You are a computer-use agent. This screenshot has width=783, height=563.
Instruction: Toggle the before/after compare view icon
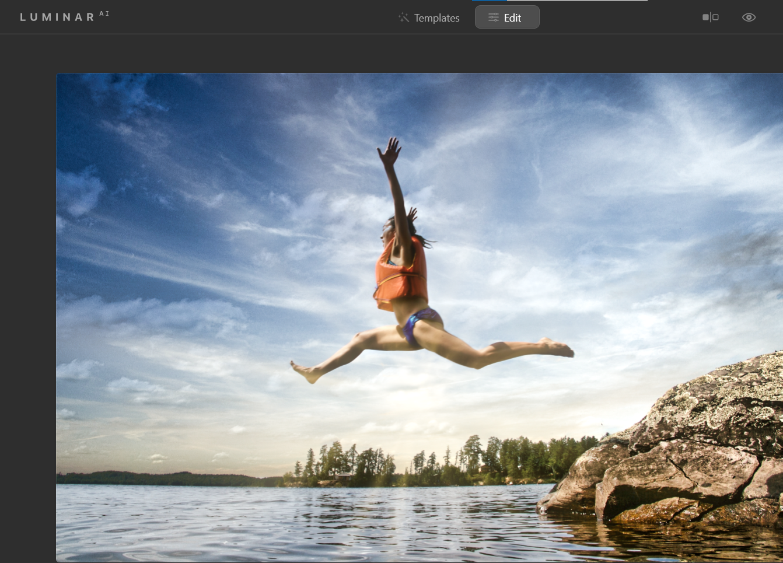(x=710, y=18)
